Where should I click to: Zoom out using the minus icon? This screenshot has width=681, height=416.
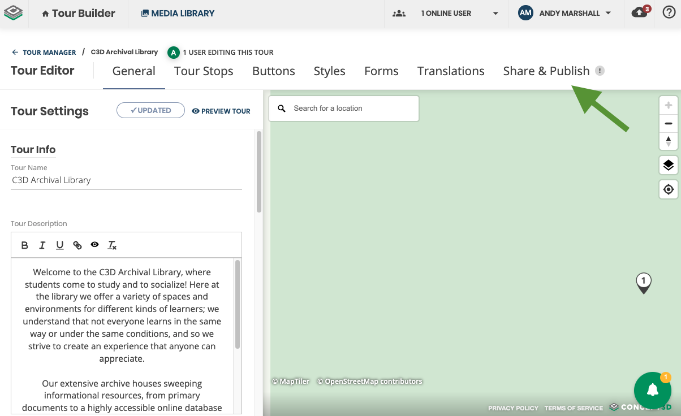pos(669,123)
